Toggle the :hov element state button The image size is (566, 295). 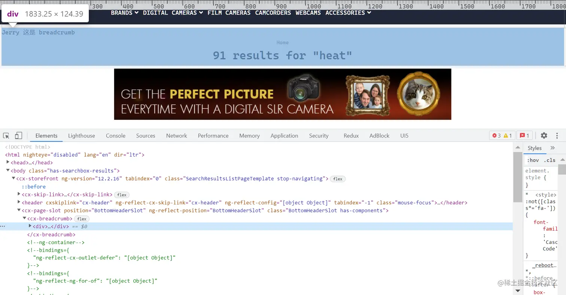pos(533,160)
